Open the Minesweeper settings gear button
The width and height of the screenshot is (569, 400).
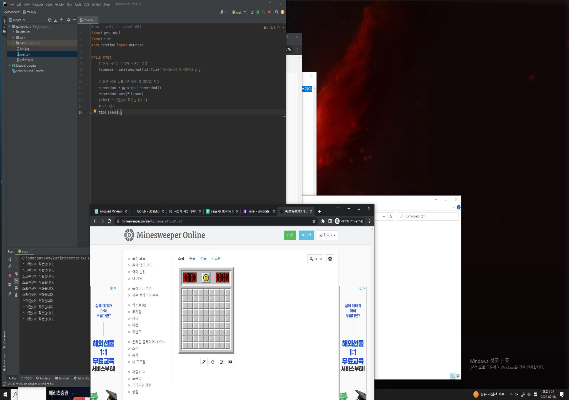[x=330, y=259]
